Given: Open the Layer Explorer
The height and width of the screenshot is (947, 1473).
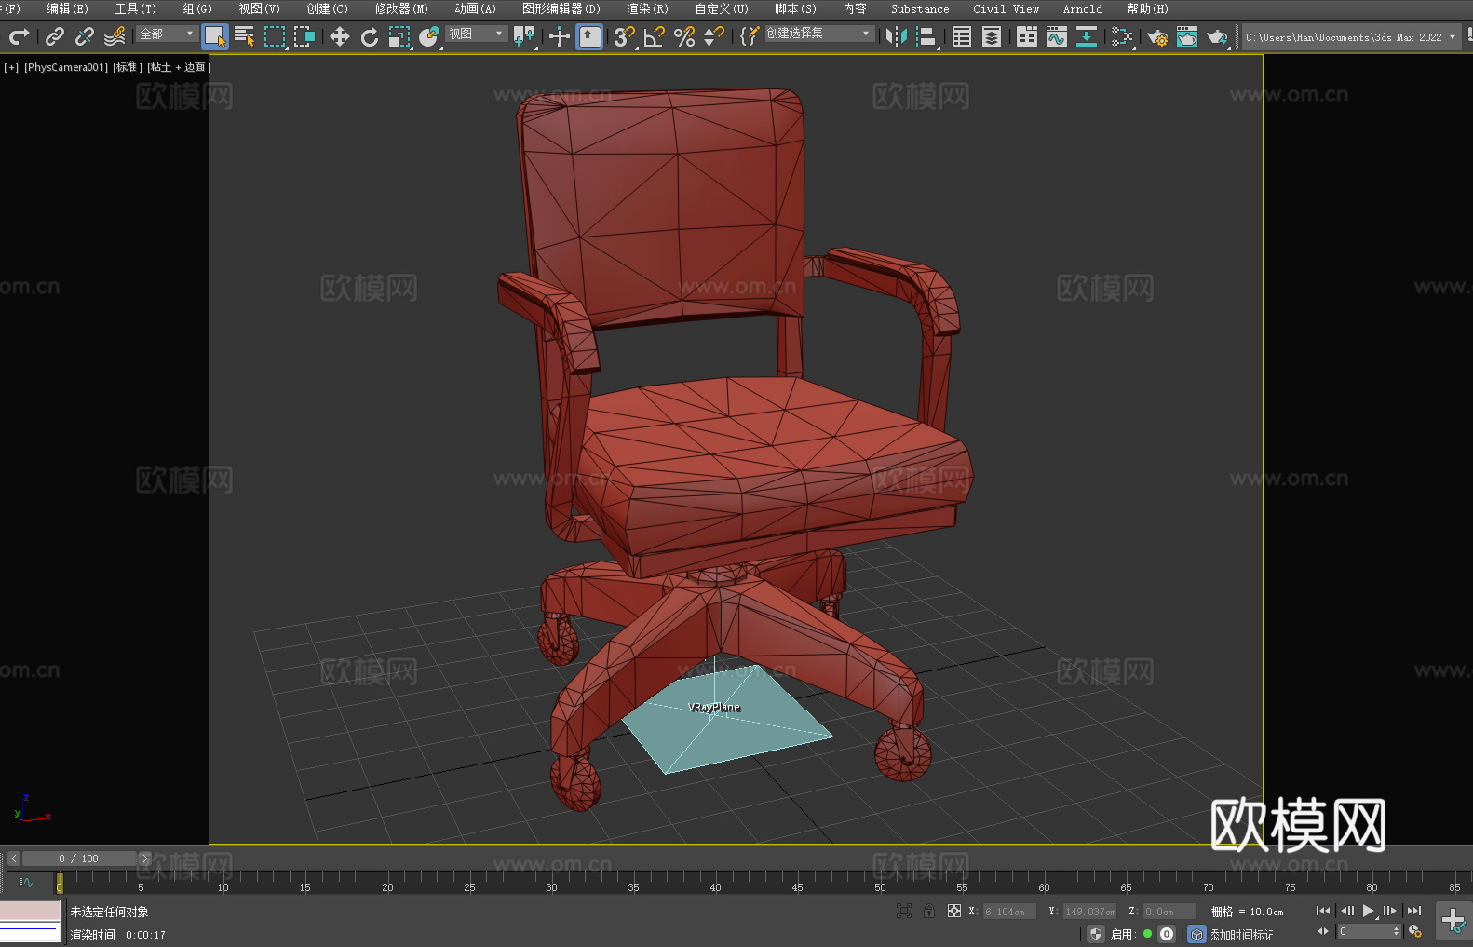Looking at the screenshot, I should pyautogui.click(x=992, y=36).
